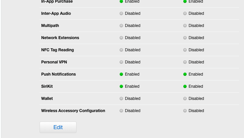This screenshot has width=244, height=138.
Task: Click first-column Disabled text for Multipath
Action: tap(133, 26)
